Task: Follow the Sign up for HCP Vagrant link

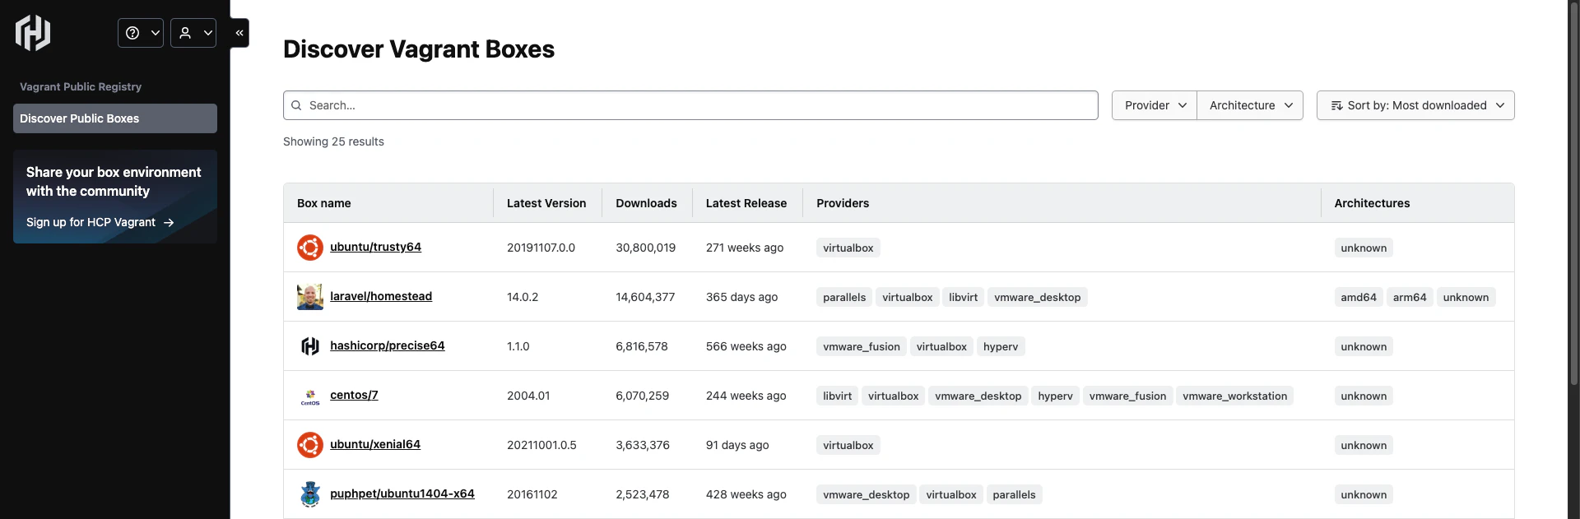Action: coord(100,222)
